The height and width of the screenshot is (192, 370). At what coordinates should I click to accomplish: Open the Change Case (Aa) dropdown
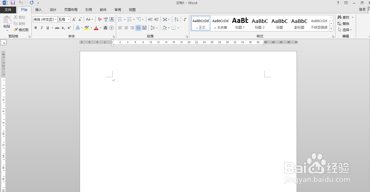[x=89, y=20]
